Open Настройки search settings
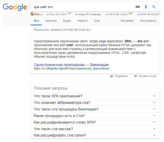Screen dimensions: 164x142 127,21
